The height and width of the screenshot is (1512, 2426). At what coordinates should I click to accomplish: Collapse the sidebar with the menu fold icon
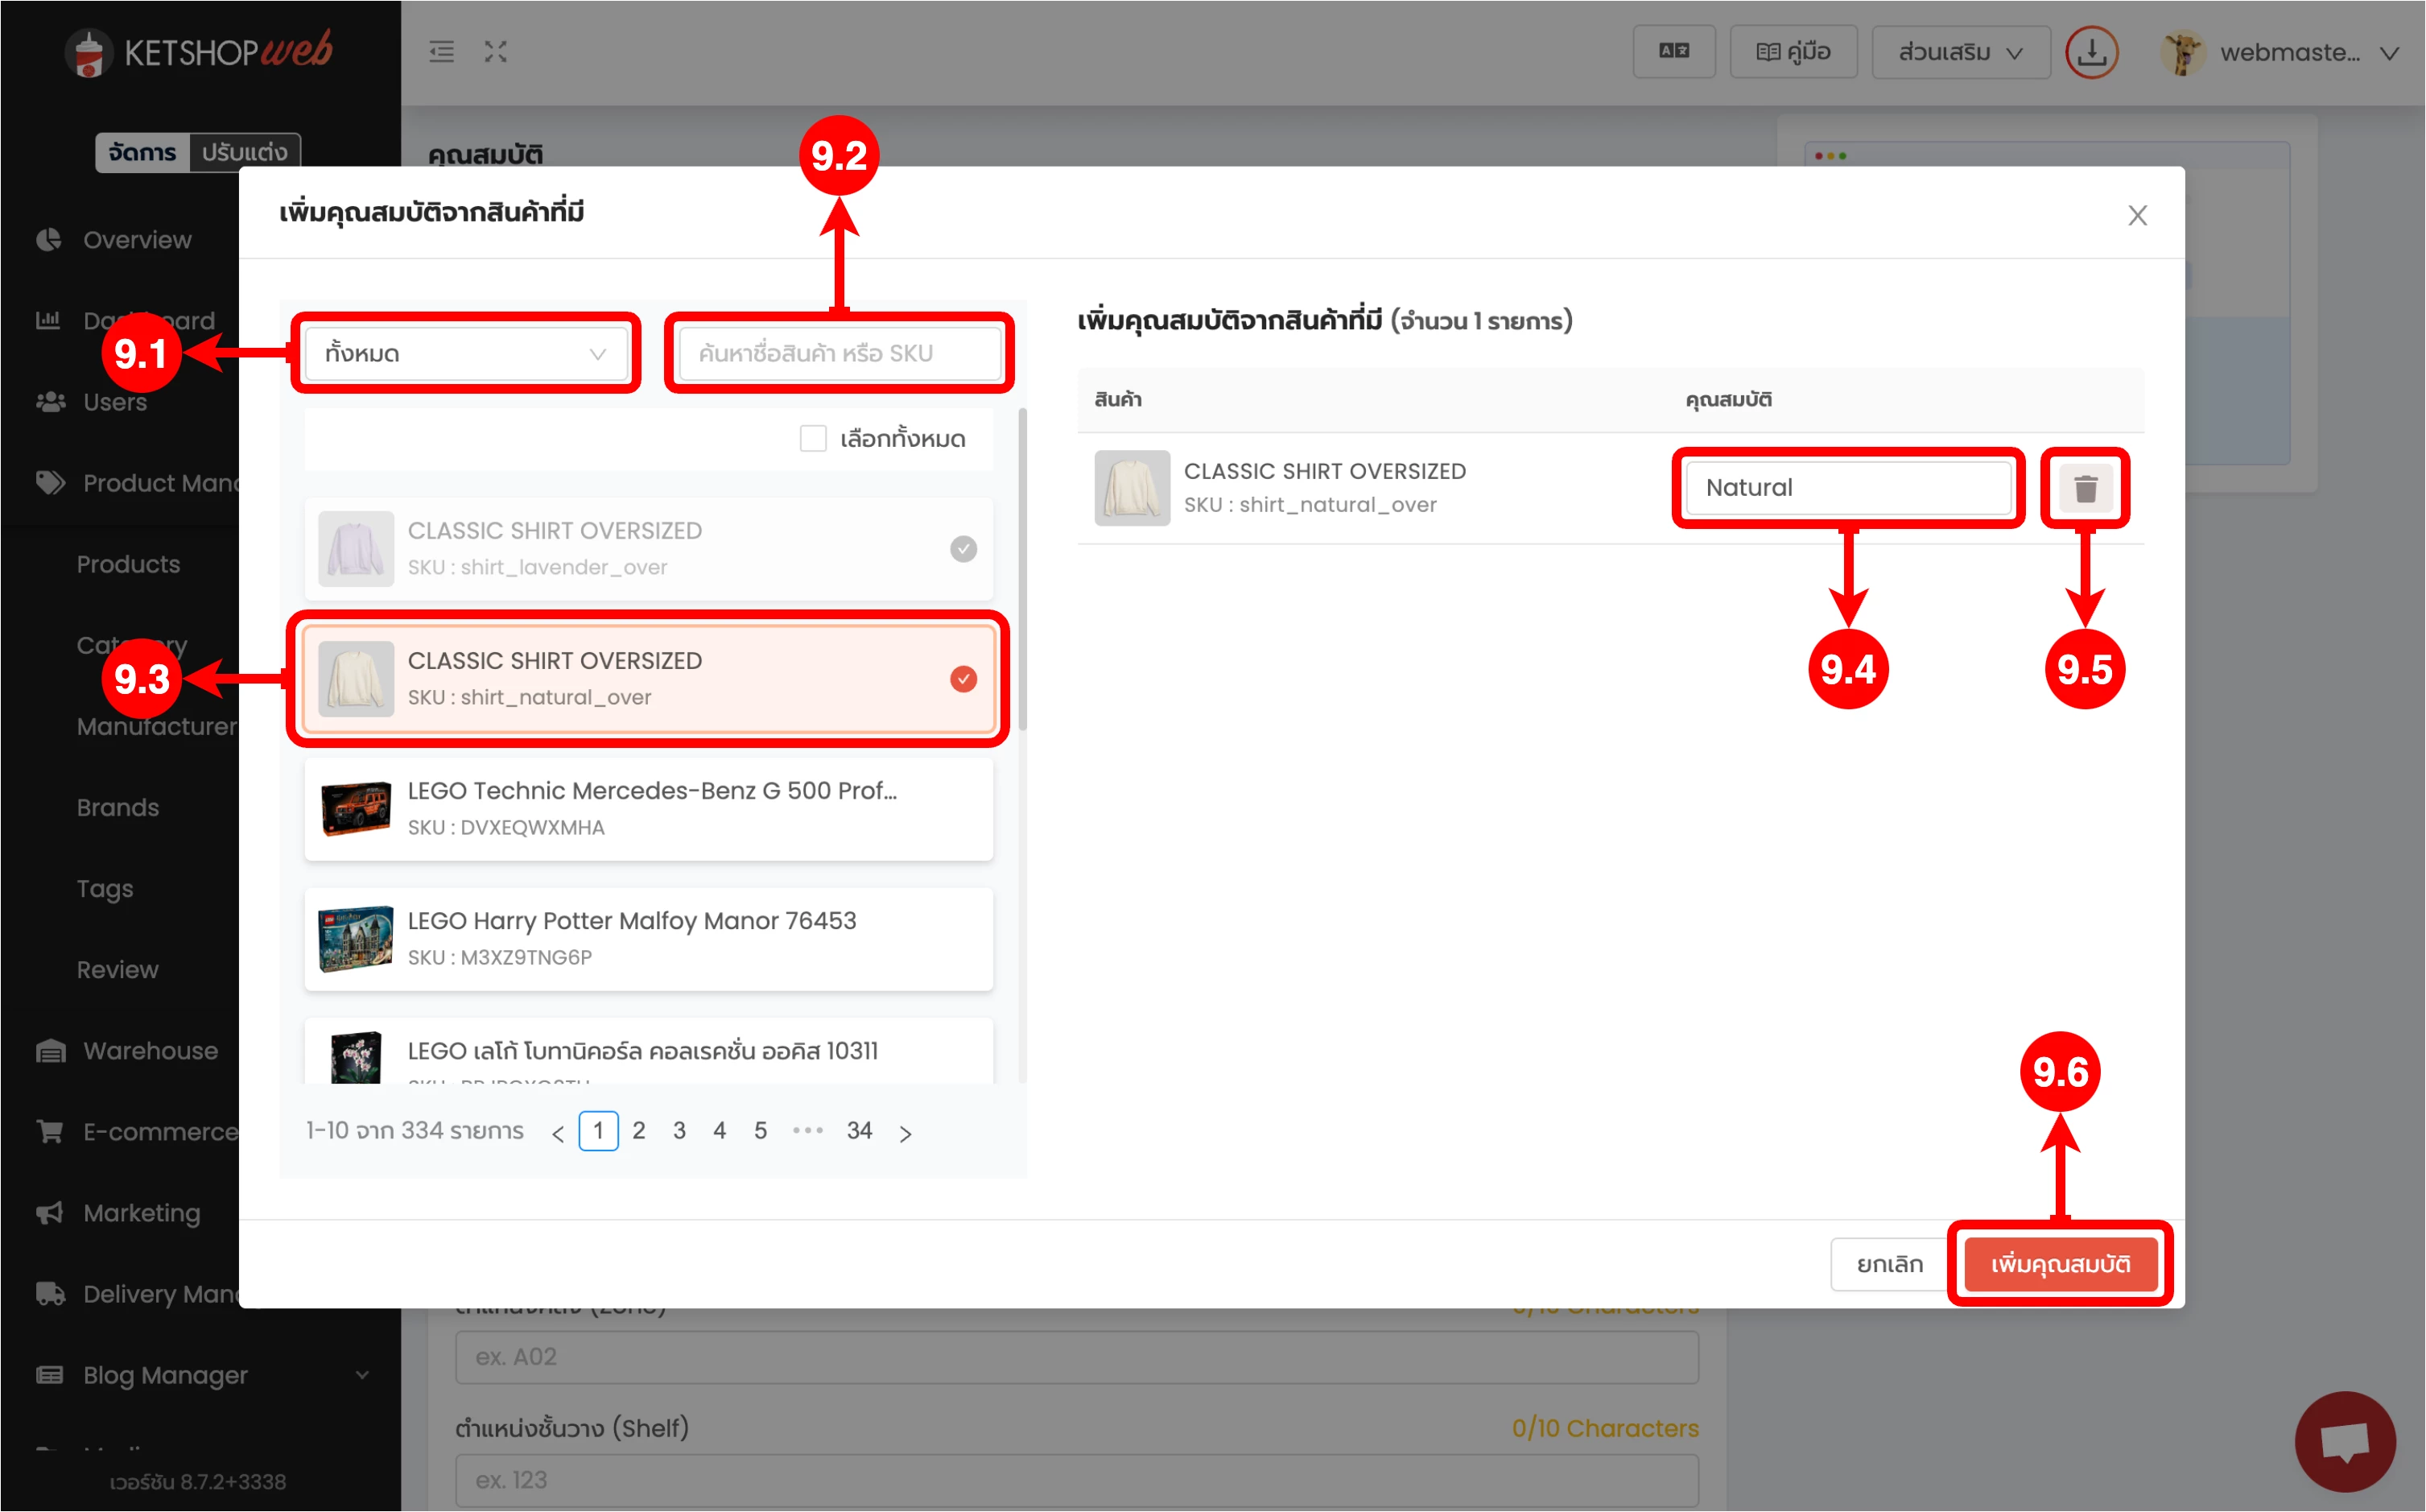point(442,52)
